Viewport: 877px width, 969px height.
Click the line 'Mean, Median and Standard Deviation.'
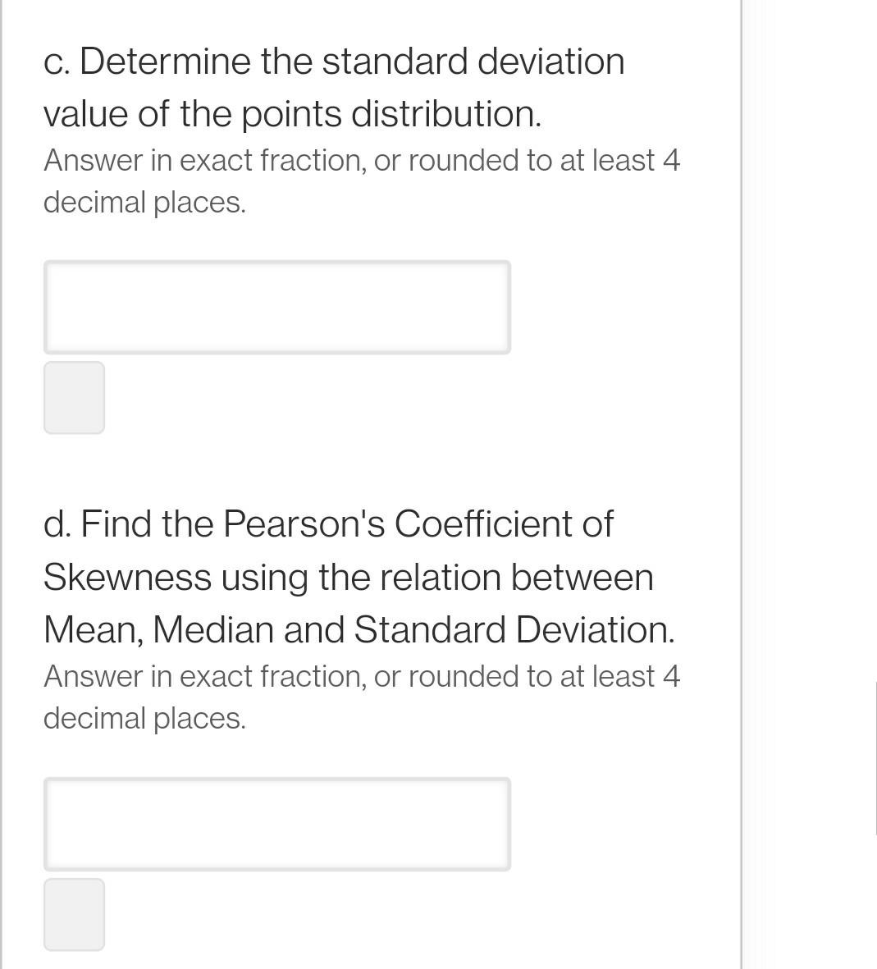click(359, 629)
